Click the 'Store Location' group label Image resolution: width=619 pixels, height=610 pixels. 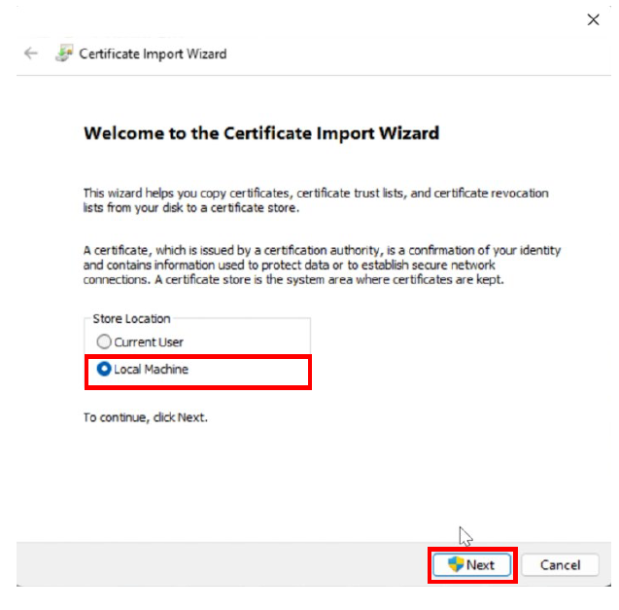(x=131, y=319)
